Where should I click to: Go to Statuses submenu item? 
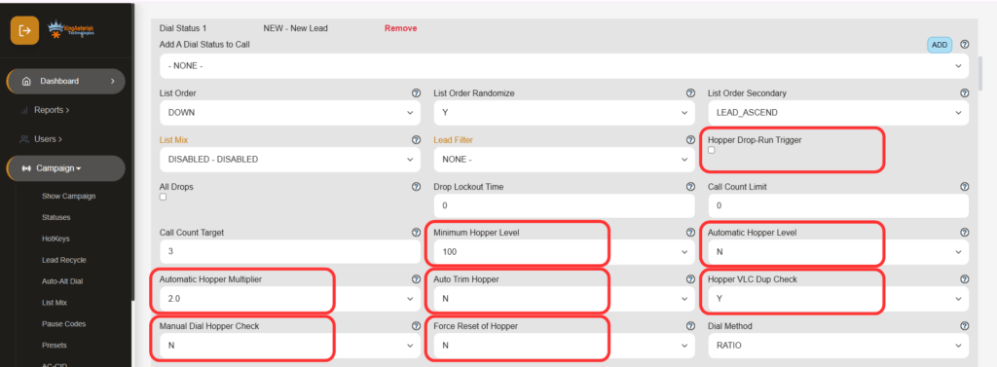tap(55, 217)
